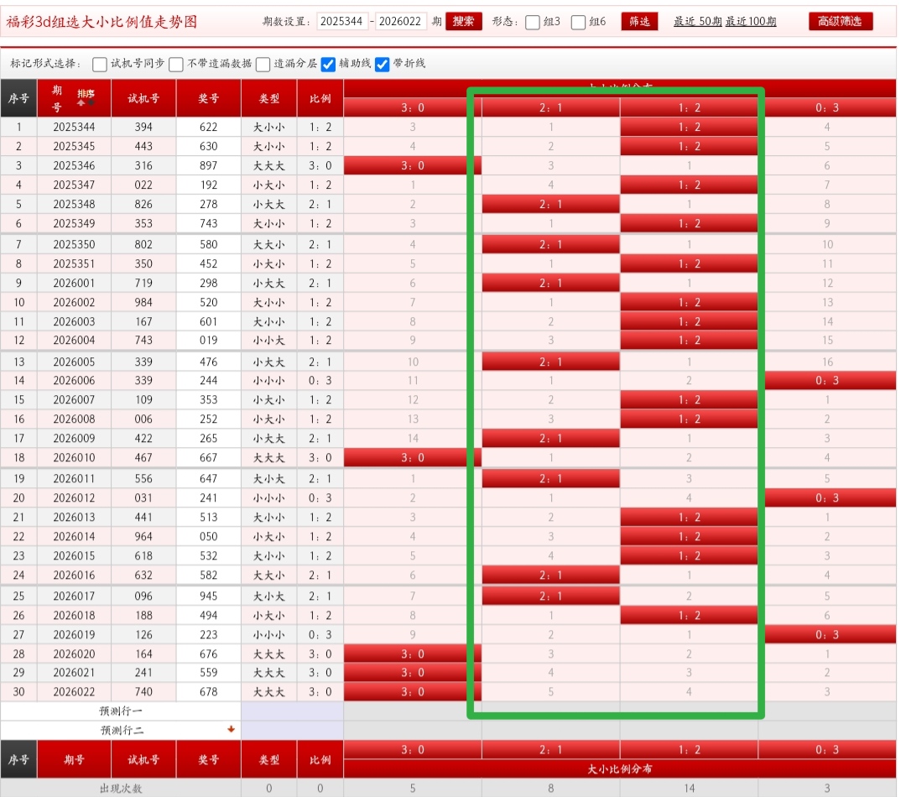Click the red 3:0 cell in row 2025346
Image resolution: width=906 pixels, height=797 pixels.
click(413, 166)
